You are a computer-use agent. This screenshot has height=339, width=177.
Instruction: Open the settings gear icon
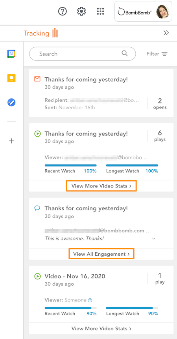coord(81,11)
